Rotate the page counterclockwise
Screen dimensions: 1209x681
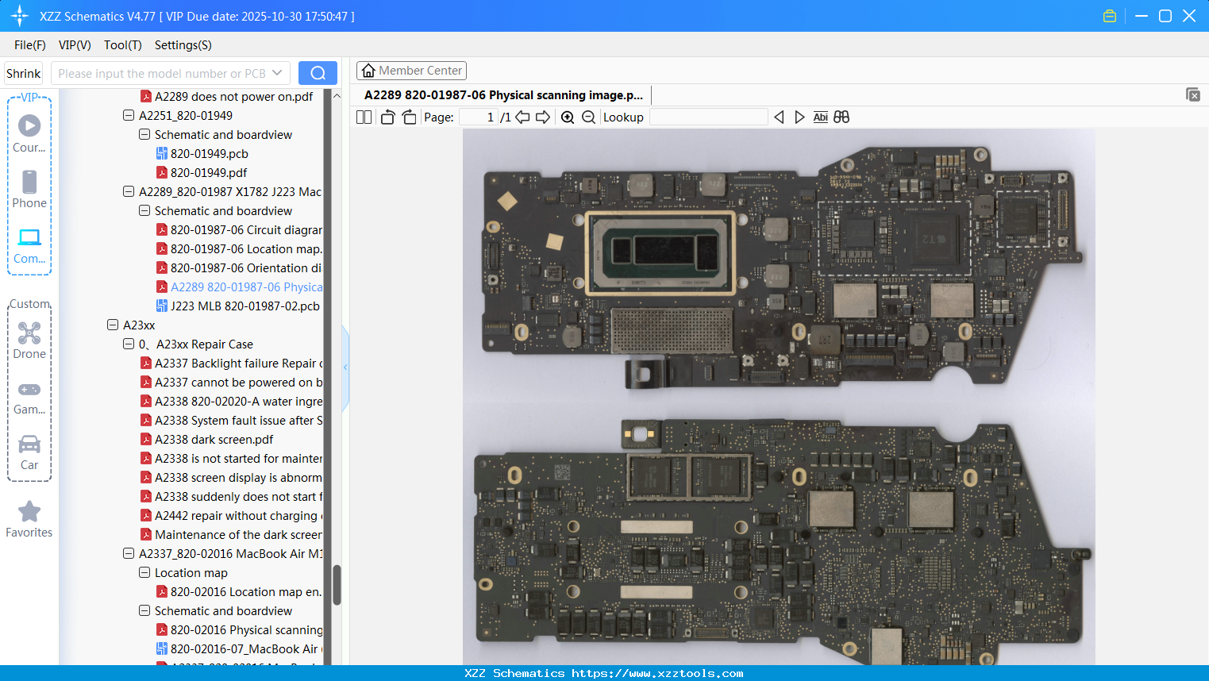[x=387, y=117]
